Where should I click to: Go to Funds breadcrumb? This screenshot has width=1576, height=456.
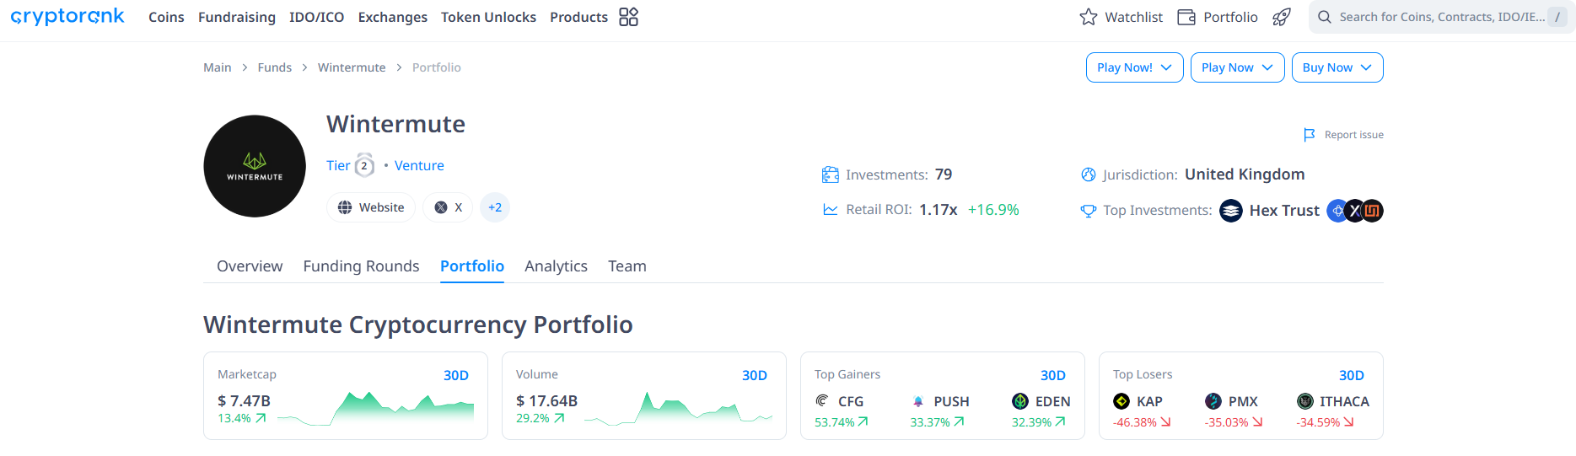[275, 67]
